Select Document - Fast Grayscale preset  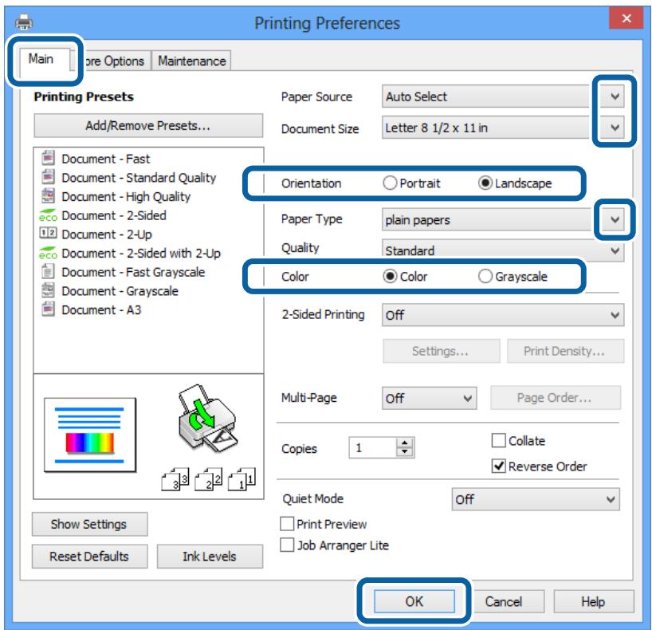click(133, 272)
